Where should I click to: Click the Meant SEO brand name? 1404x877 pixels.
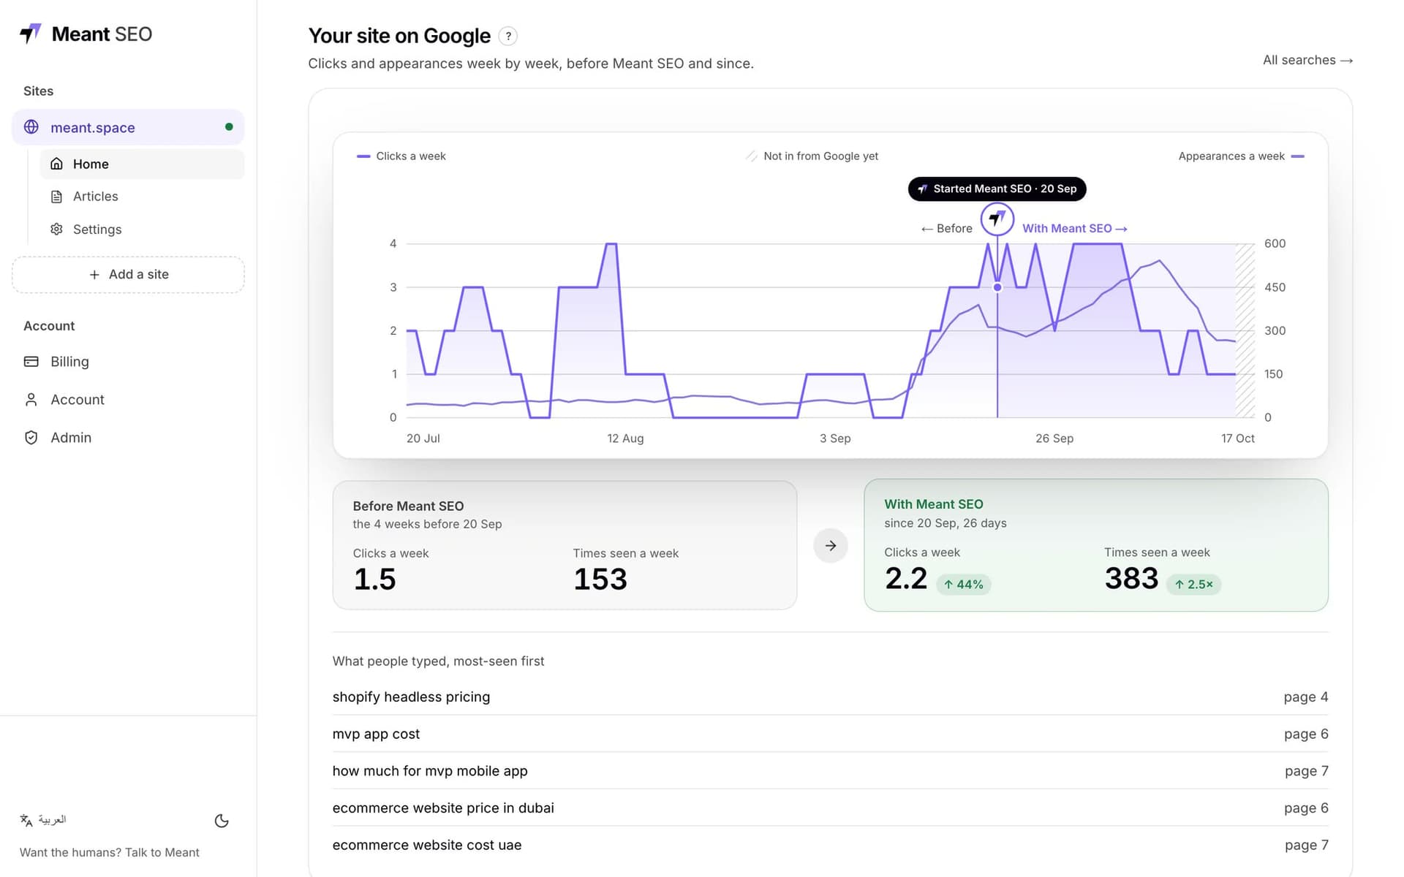point(102,34)
